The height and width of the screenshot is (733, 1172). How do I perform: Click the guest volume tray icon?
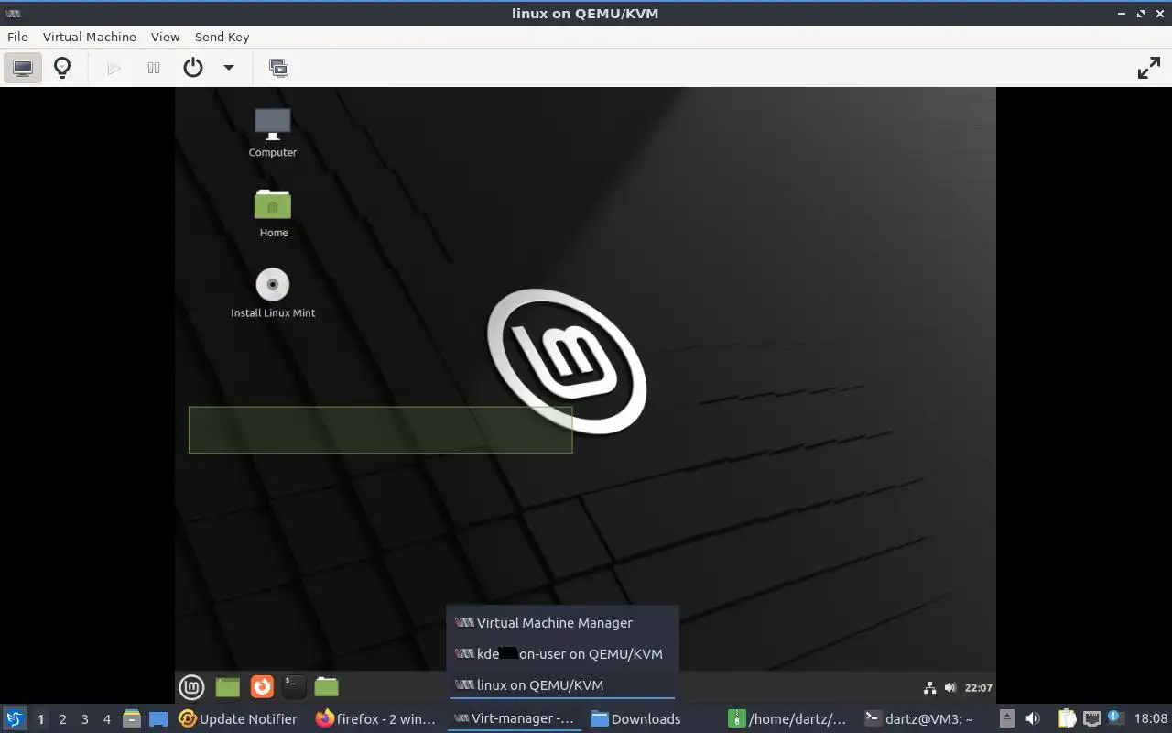click(x=950, y=687)
